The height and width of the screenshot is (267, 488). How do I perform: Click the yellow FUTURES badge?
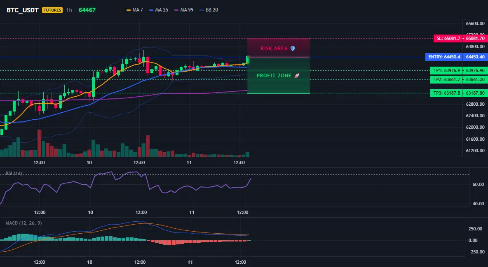[x=52, y=10]
